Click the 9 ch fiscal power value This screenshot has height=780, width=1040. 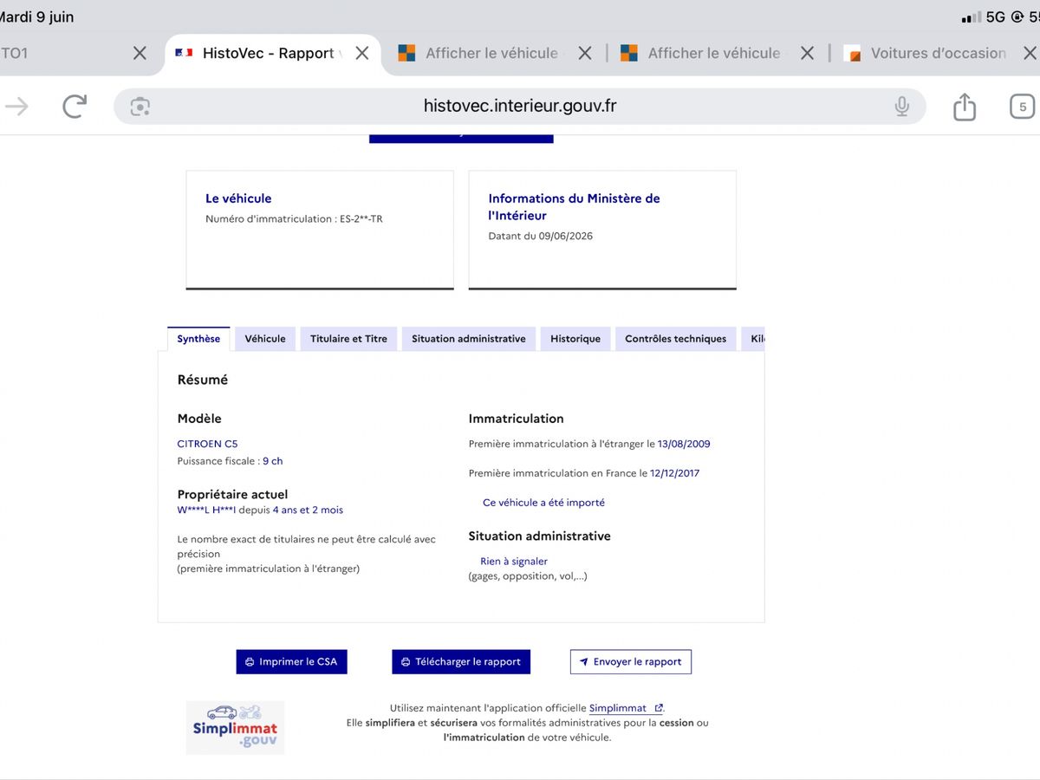[x=273, y=461]
